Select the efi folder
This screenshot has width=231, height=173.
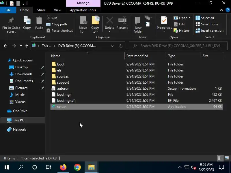(136, 70)
